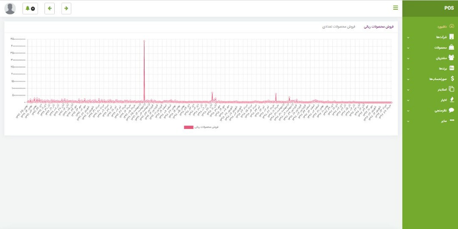Expand the اسلایدر menu chevron
458x229 pixels.
(x=408, y=90)
